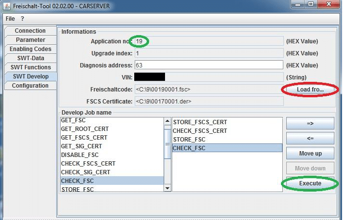Open the Configuration tab
Image resolution: width=344 pixels, height=220 pixels.
pos(30,86)
